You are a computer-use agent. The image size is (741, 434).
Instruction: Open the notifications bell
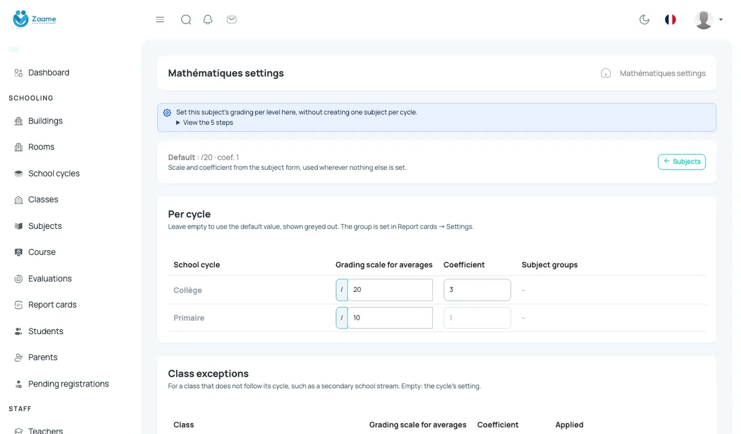[x=208, y=20]
